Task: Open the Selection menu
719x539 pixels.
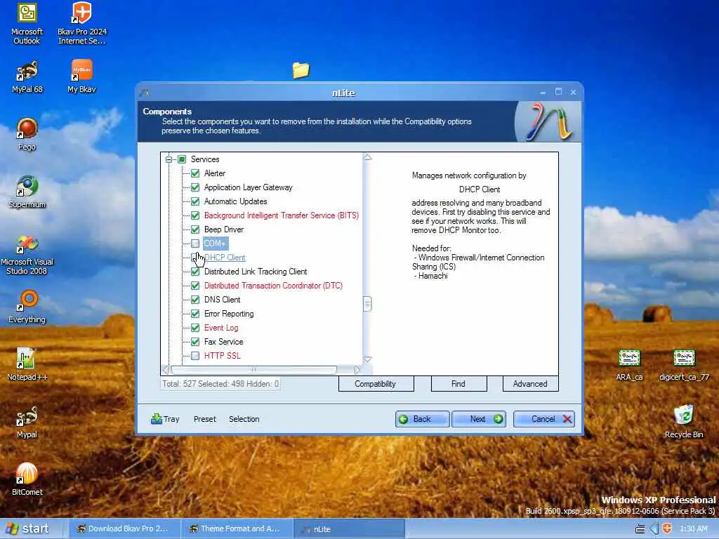Action: coord(244,419)
